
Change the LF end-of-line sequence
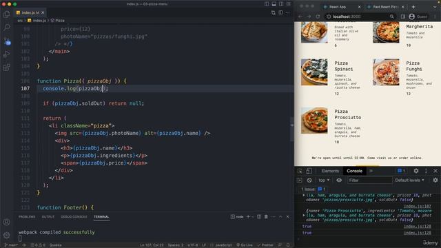coord(204,245)
